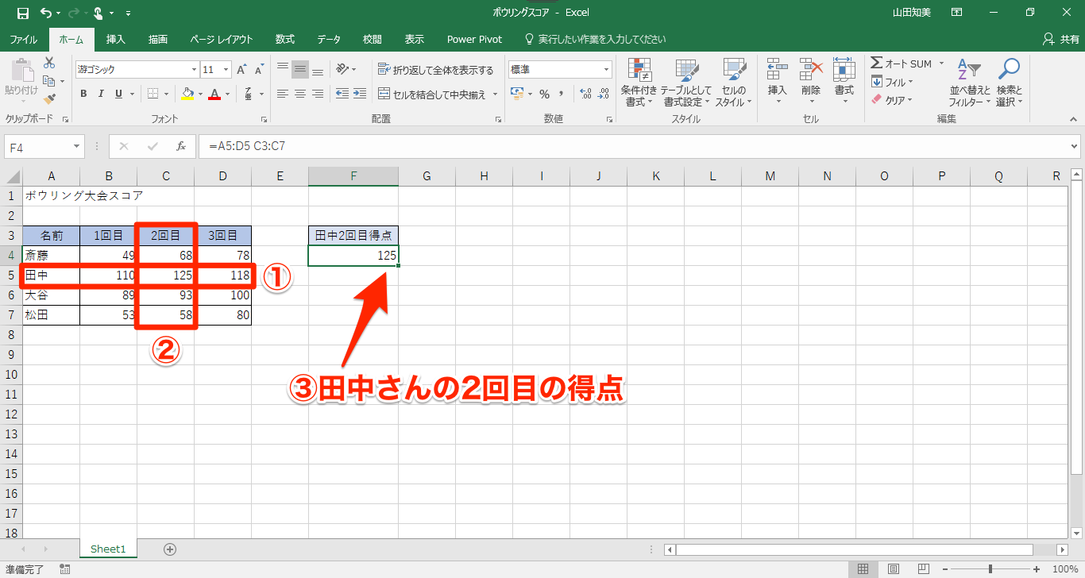The width and height of the screenshot is (1085, 578).
Task: Open テーブルとして書式設定 table formatting
Action: point(687,83)
